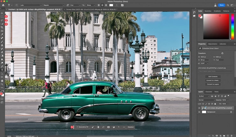Screen dimensions: 236x137
Task: Select the Zoom tool in toolbar
Action: click(2, 84)
